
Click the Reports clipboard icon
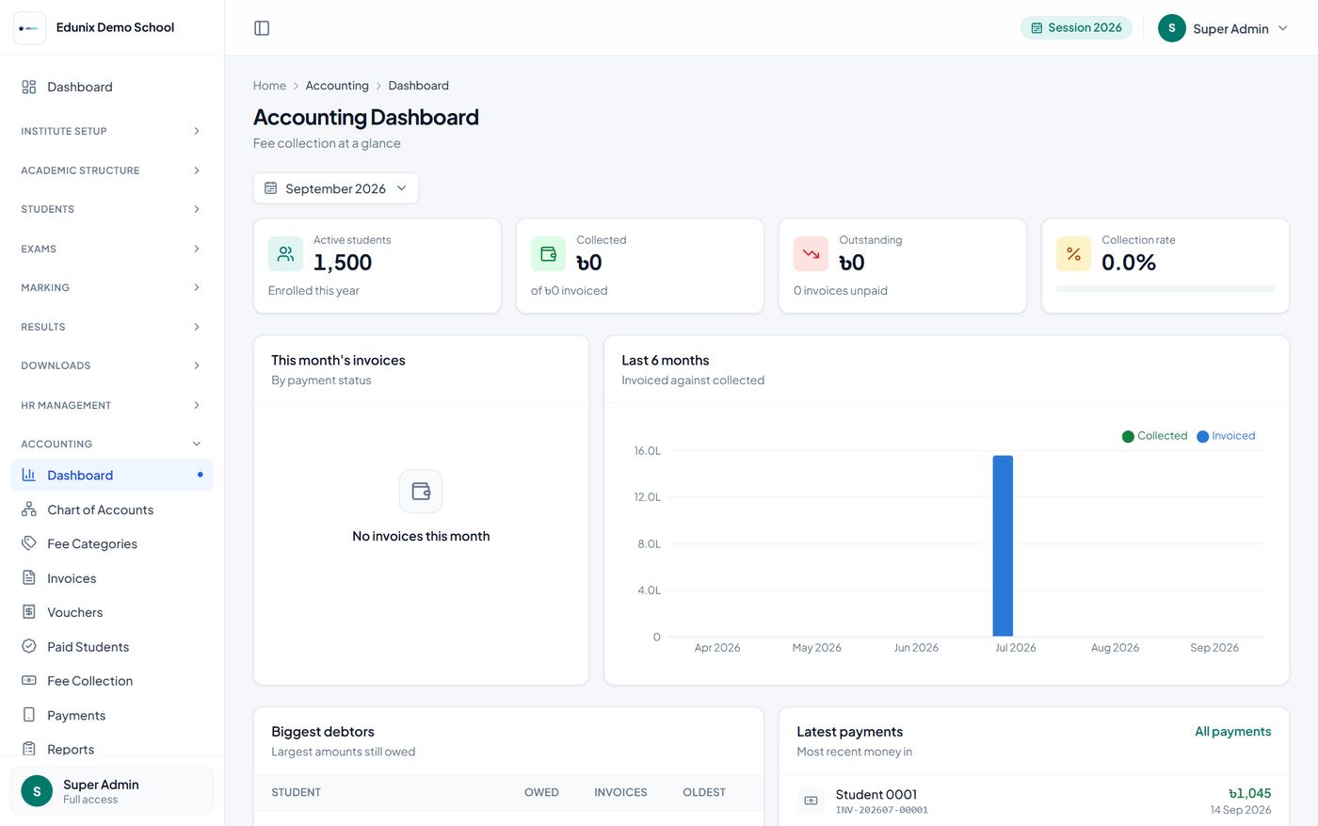pos(29,749)
